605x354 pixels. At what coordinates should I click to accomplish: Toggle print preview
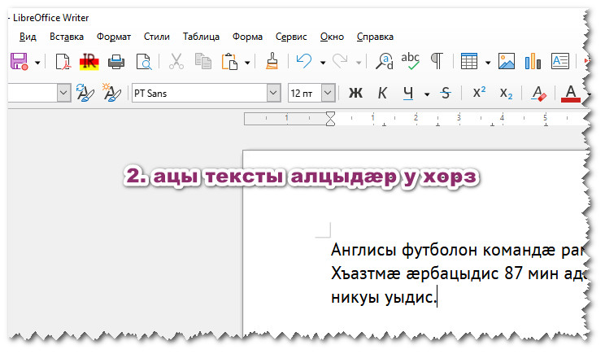coord(144,61)
